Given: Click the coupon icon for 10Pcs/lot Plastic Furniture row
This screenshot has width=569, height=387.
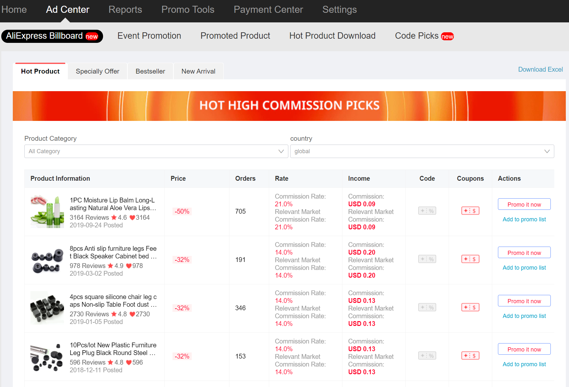Looking at the screenshot, I should click(470, 356).
